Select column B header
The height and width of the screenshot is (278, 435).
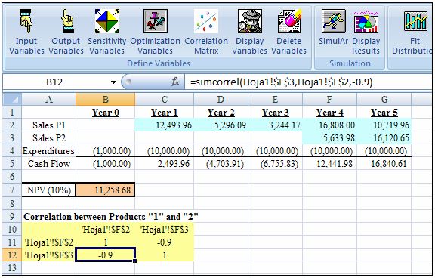106,99
